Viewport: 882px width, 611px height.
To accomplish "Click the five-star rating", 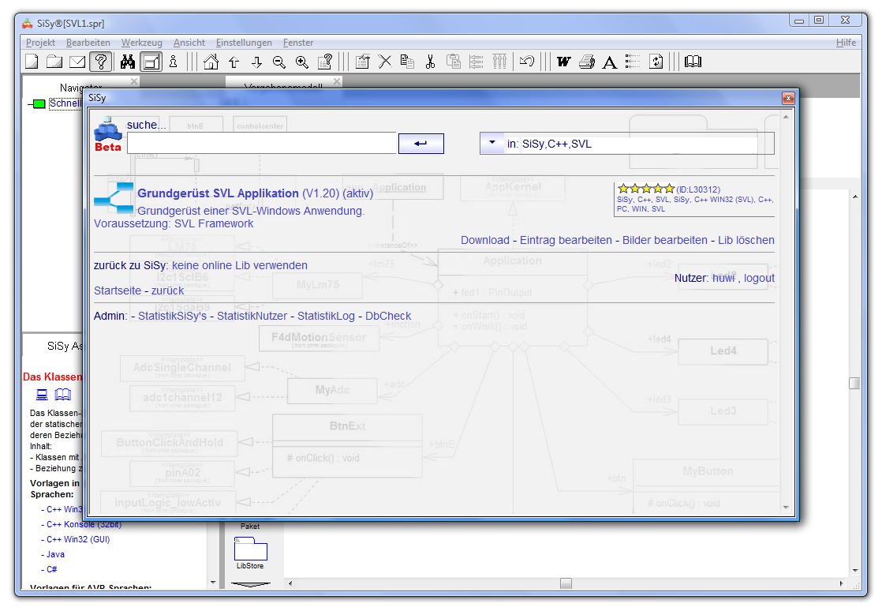I will (645, 189).
